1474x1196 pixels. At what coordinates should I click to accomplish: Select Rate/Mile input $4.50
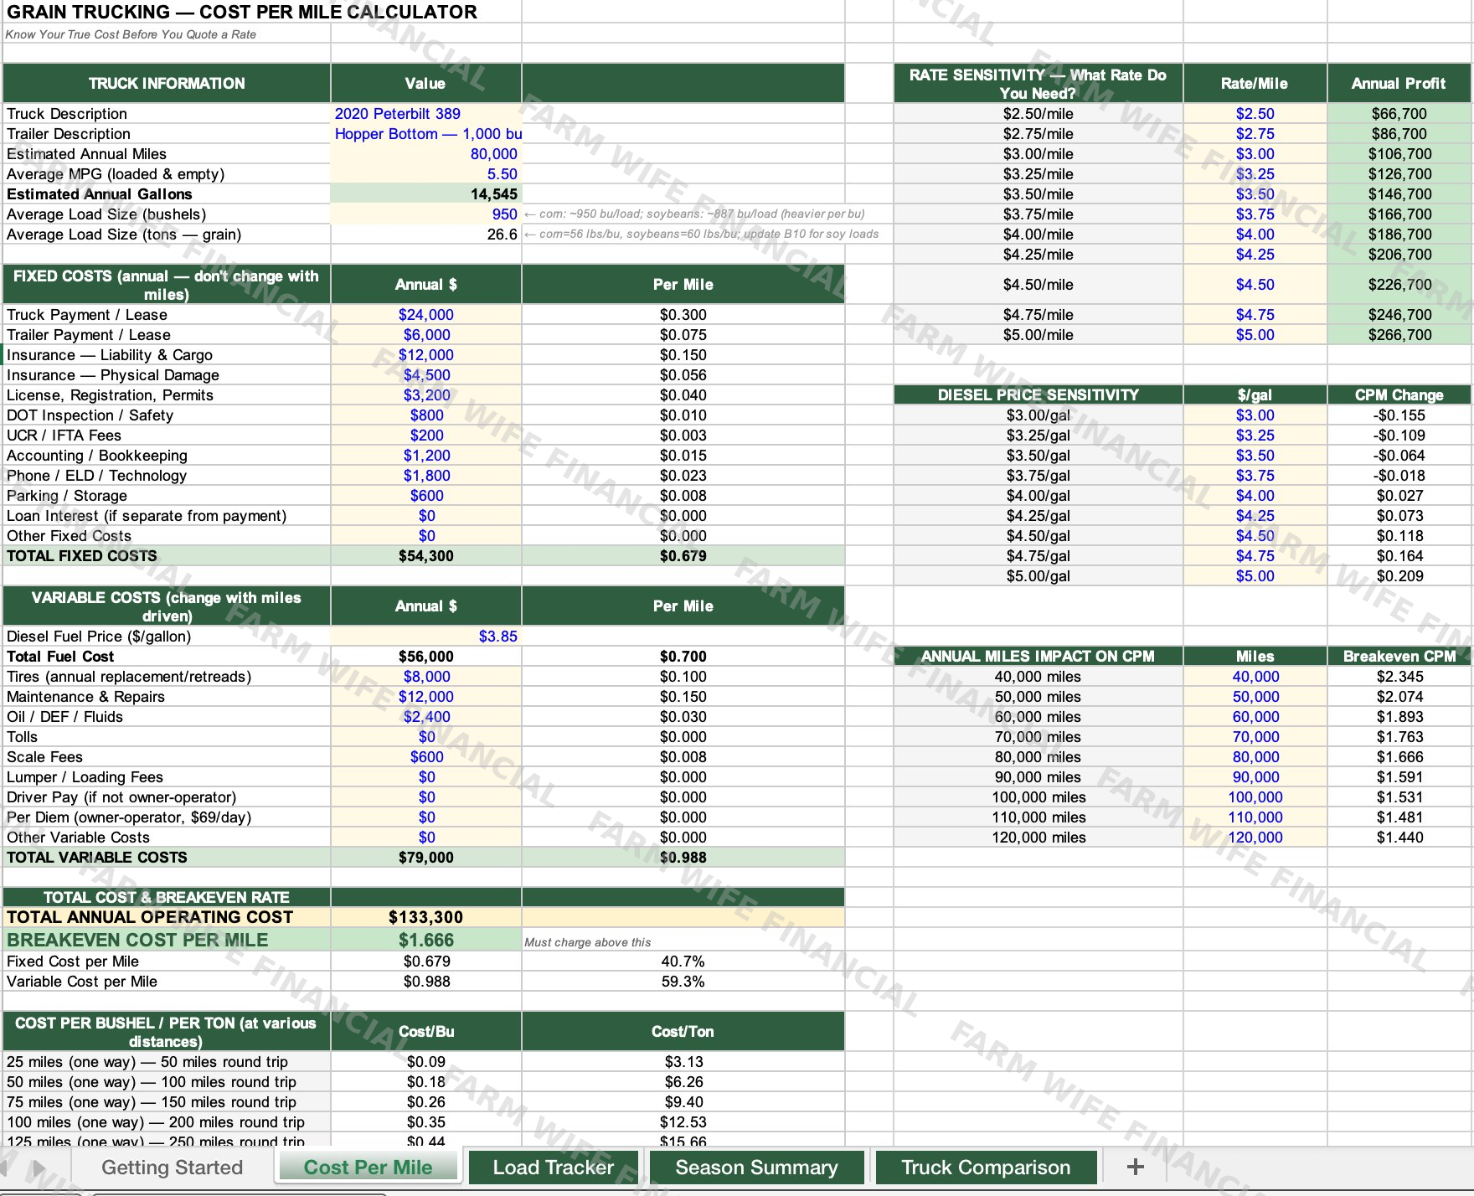click(x=1255, y=285)
